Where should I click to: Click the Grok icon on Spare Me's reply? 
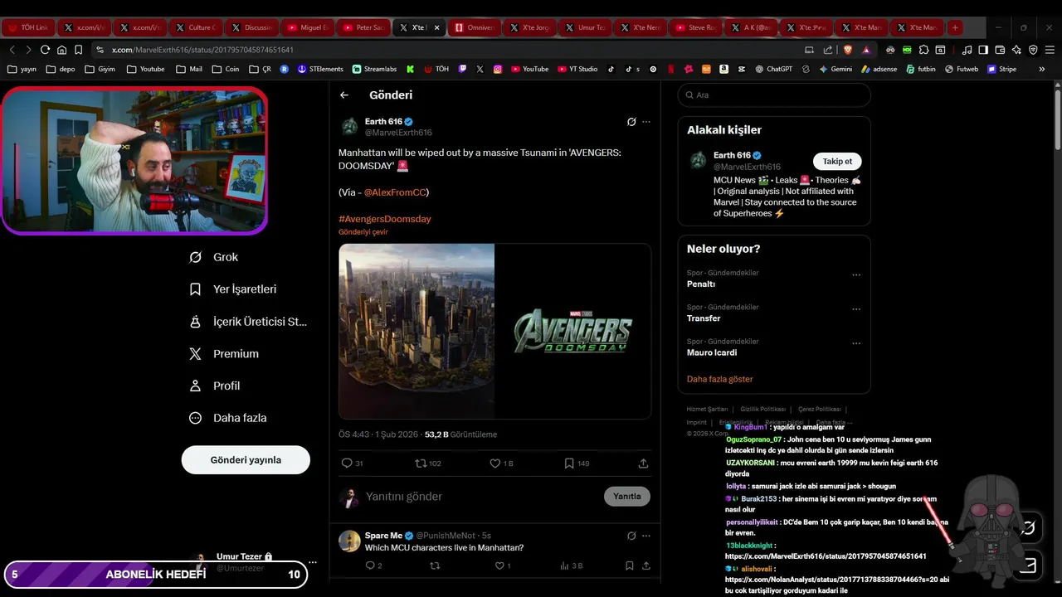click(631, 536)
